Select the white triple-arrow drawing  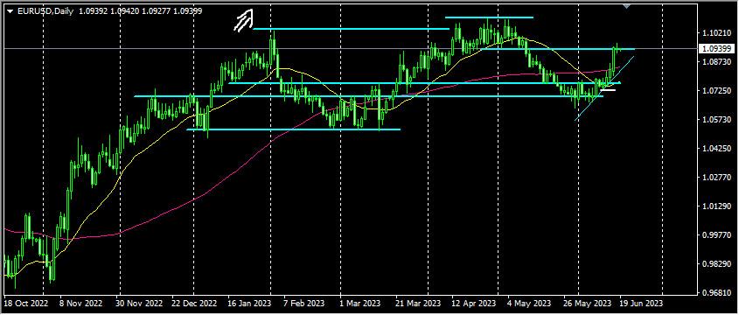coord(244,21)
